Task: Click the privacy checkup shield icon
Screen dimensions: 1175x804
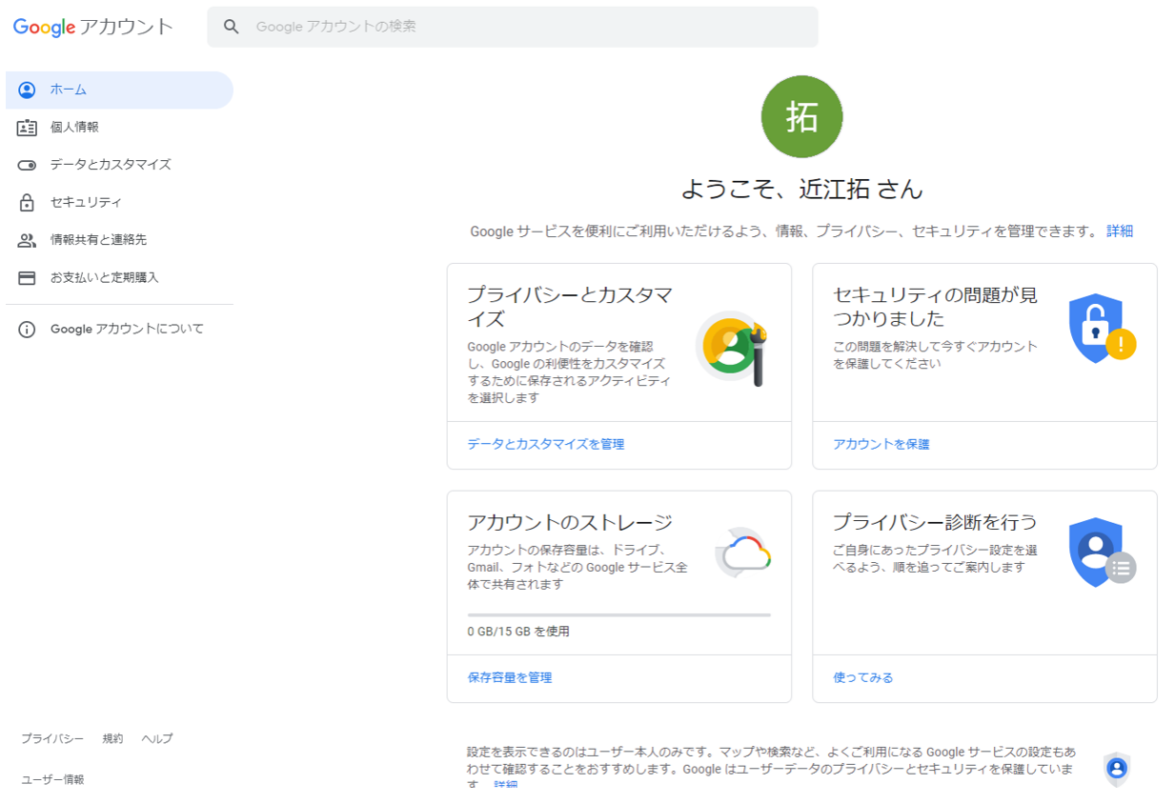Action: (1102, 553)
